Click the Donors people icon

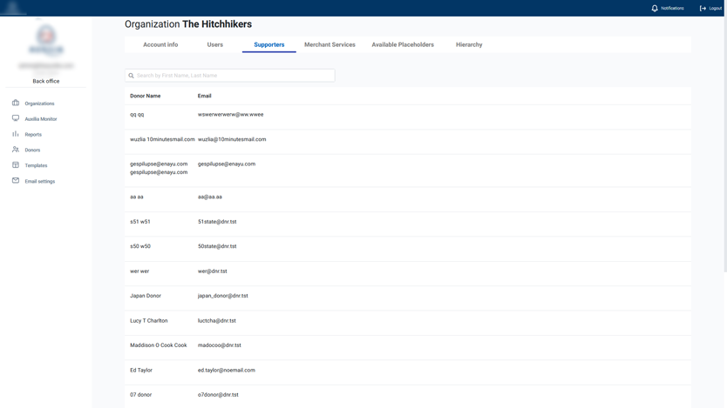pos(16,150)
